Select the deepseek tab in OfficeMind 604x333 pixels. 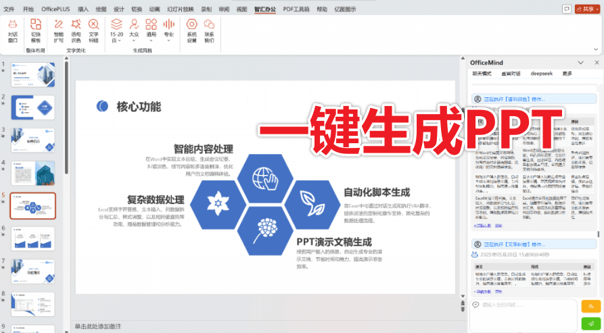(x=541, y=73)
